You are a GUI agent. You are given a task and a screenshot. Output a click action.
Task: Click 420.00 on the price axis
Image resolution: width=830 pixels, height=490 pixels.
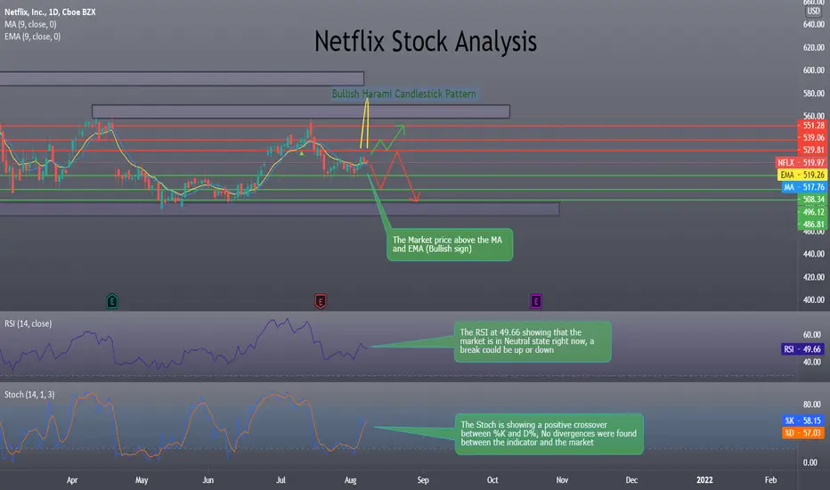814,277
